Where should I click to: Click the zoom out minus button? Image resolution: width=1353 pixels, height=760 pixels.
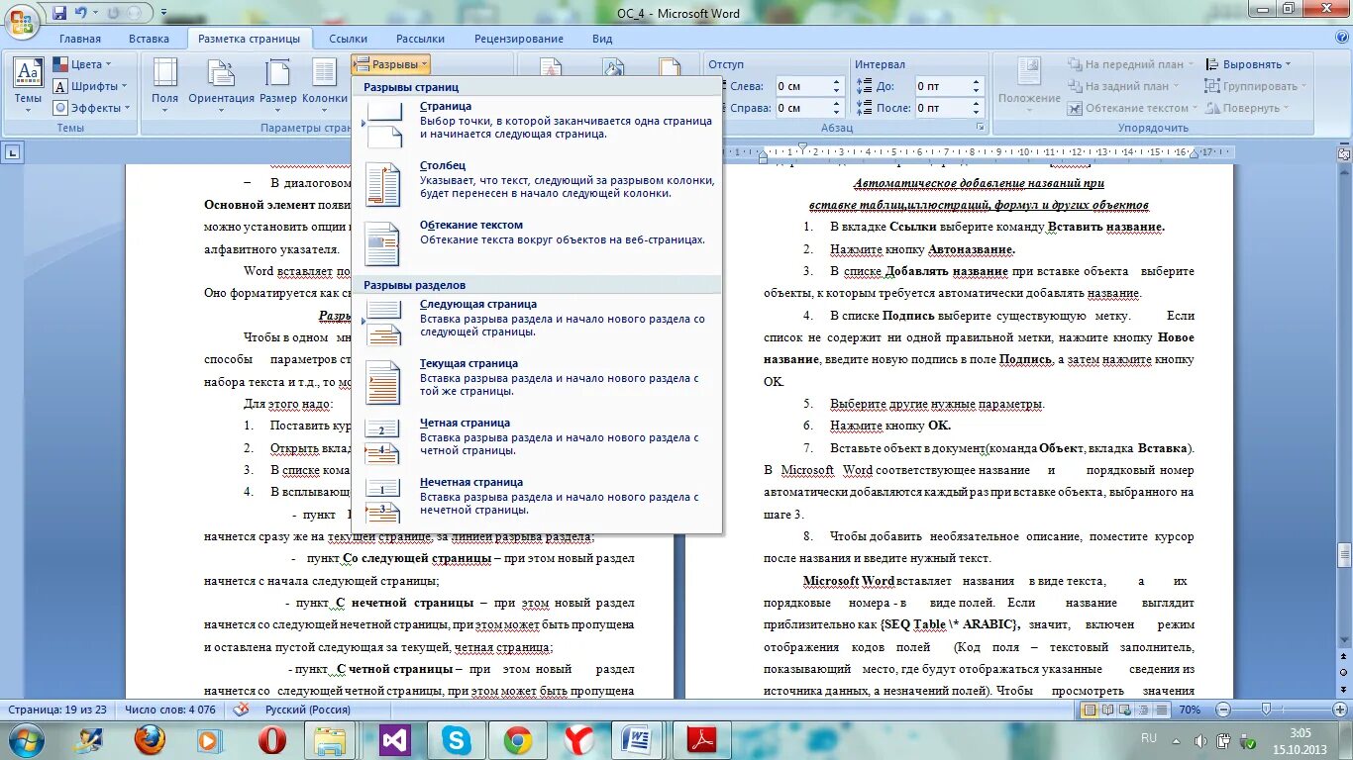1224,710
